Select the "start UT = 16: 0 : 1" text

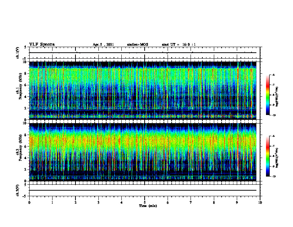(x=179, y=45)
